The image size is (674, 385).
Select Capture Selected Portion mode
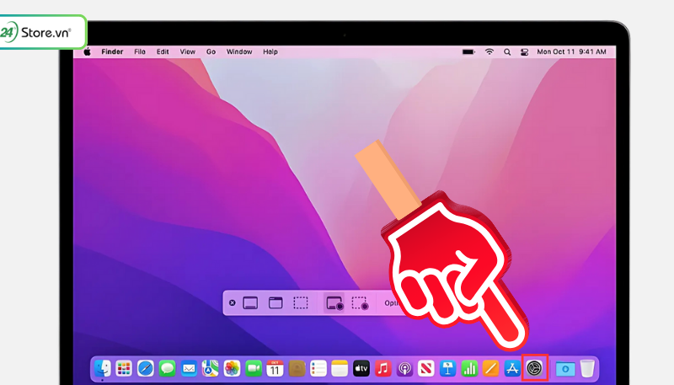pyautogui.click(x=301, y=303)
